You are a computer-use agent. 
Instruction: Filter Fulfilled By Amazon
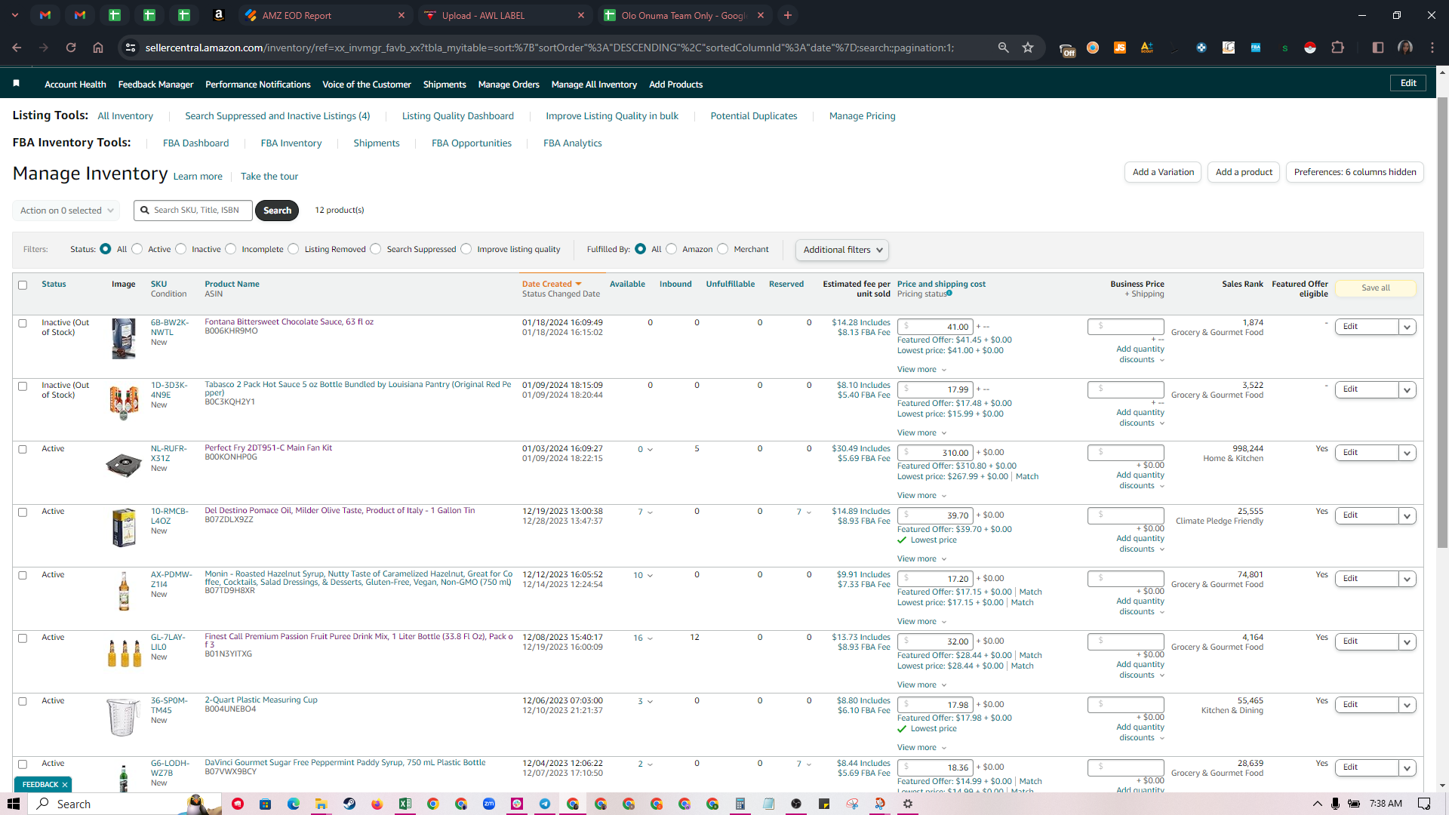coord(672,249)
